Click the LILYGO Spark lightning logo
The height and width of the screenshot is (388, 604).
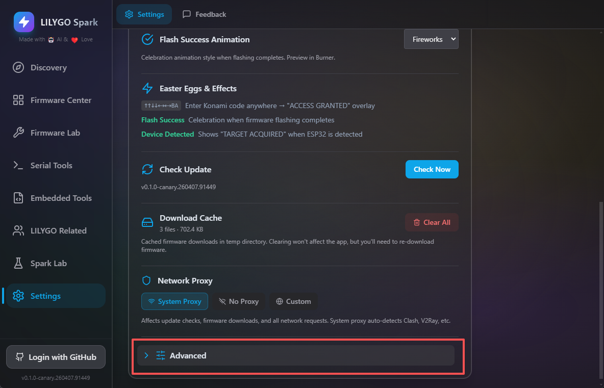pos(24,22)
